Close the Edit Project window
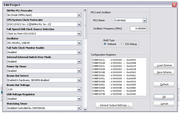180x114 pixels. tap(174, 5)
